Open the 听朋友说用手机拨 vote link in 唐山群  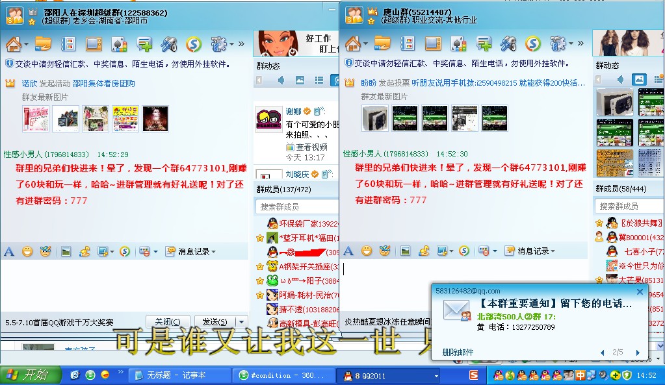tap(498, 83)
